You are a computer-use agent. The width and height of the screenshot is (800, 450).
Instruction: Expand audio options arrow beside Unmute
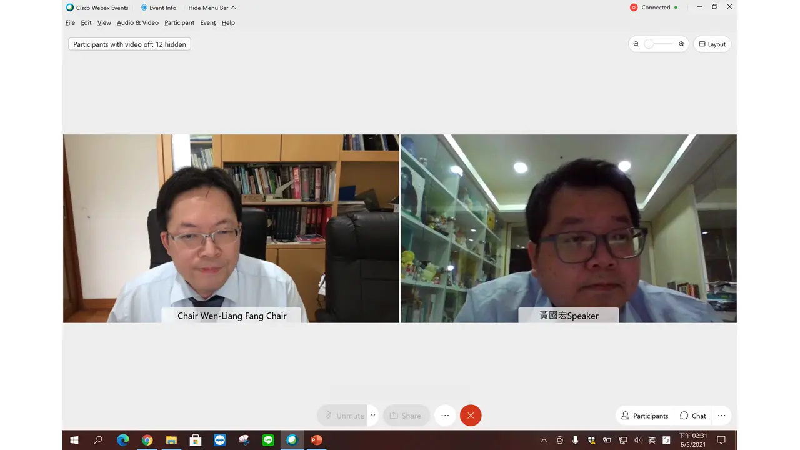(373, 416)
